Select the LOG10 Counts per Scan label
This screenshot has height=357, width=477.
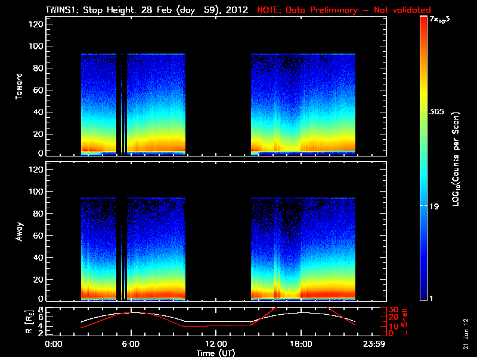coord(456,159)
